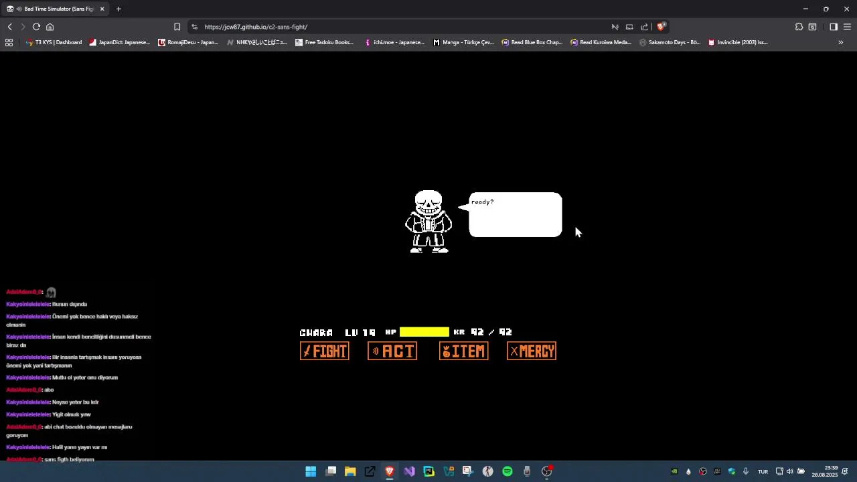Click the Sans skeleton character sprite
Image resolution: width=857 pixels, height=482 pixels.
(x=428, y=222)
